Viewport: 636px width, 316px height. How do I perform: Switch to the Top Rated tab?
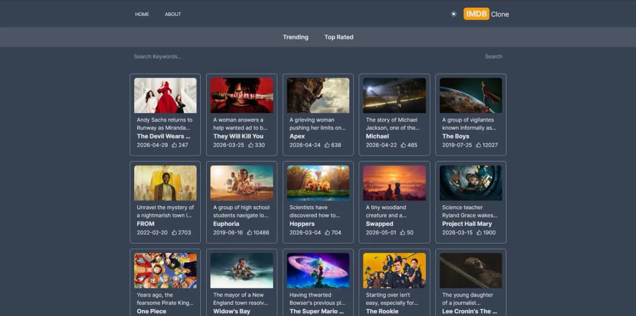tap(339, 37)
